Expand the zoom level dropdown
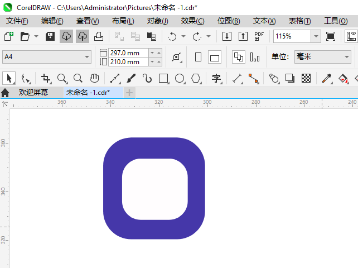358x268 pixels. coord(316,36)
